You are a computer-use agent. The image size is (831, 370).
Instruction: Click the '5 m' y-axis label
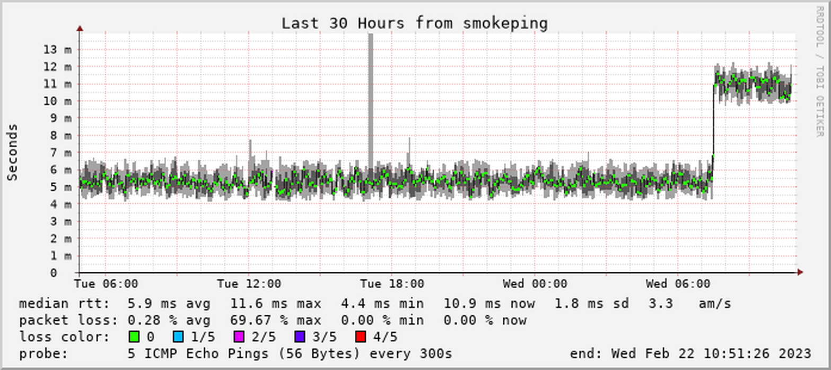pos(62,187)
